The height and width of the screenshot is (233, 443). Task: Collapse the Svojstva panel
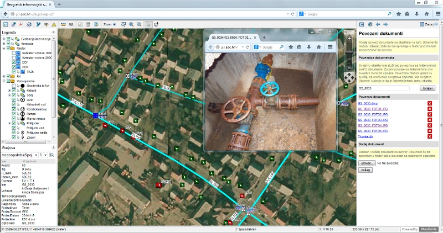[x=53, y=148]
